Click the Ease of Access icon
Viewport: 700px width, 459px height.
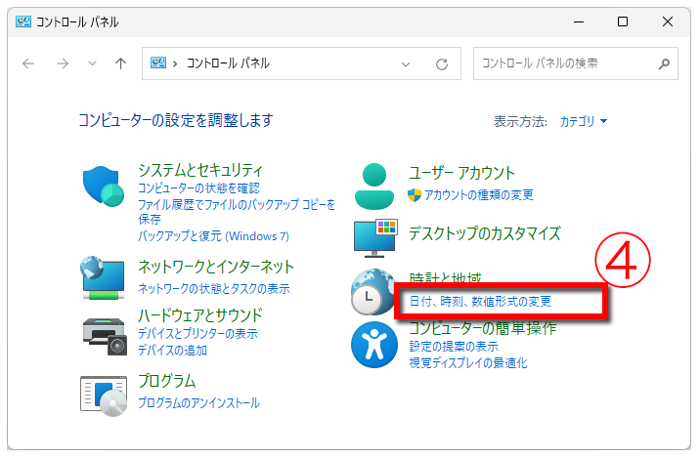coord(374,344)
